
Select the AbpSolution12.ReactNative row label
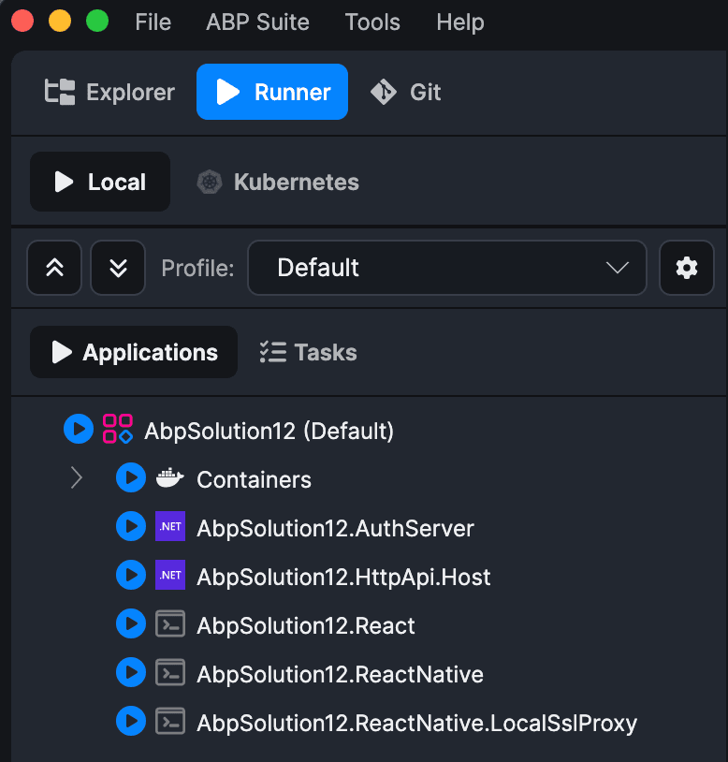340,674
